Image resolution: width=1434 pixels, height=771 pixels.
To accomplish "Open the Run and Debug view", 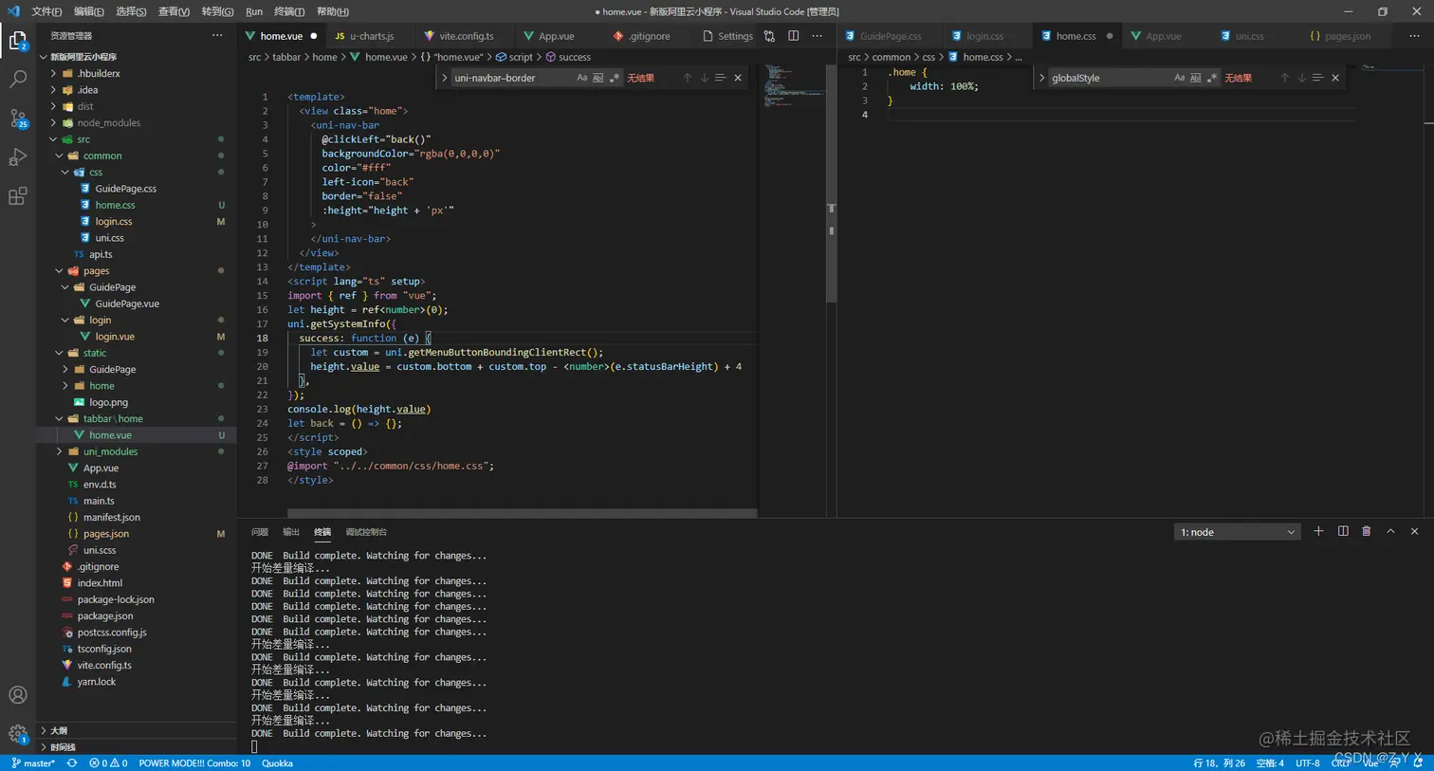I will click(x=18, y=157).
